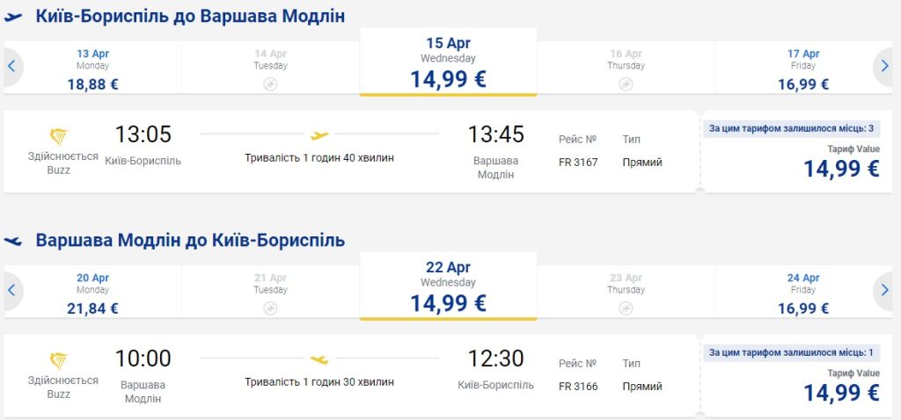Viewport: 901px width, 420px height.
Task: Click no-flight icon under 23 Apr Thursday
Action: coord(626,308)
